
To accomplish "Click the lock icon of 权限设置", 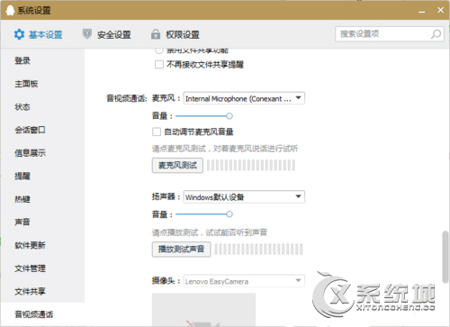I will [156, 34].
